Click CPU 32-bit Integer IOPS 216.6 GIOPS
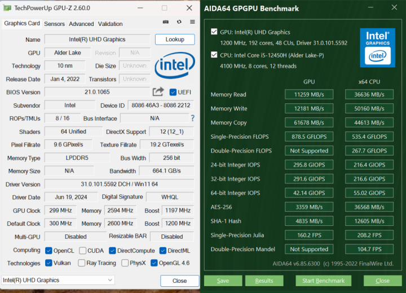 point(369,178)
